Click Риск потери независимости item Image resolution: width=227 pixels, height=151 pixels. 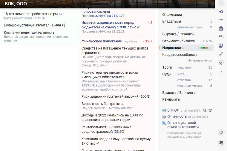109,75
